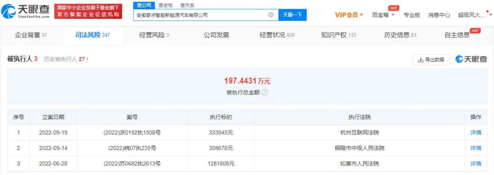Clear the search box text

(x=271, y=15)
